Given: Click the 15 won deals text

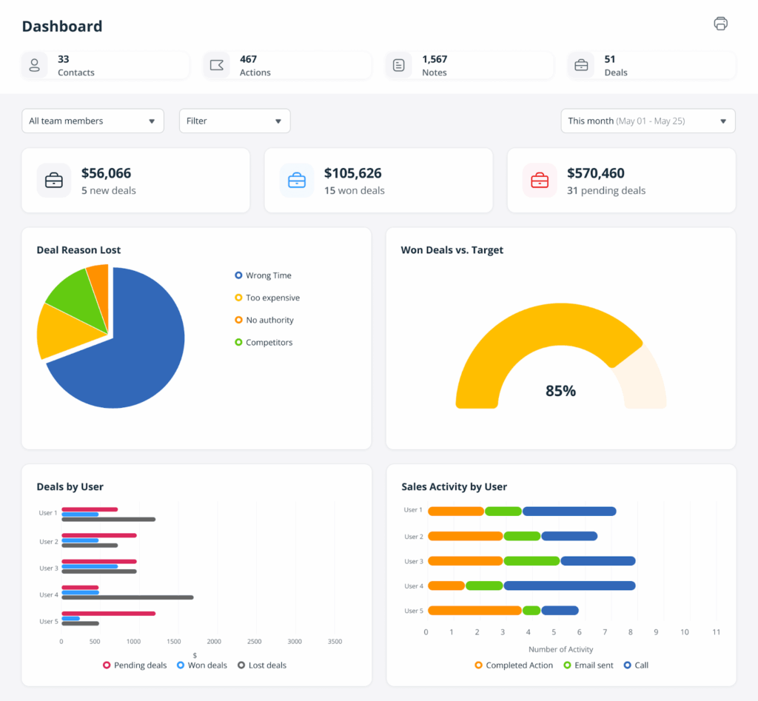Looking at the screenshot, I should [x=355, y=191].
